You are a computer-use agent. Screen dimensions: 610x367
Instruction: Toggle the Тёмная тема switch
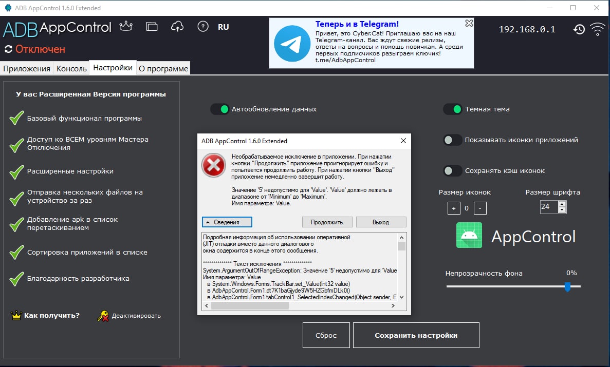(453, 109)
